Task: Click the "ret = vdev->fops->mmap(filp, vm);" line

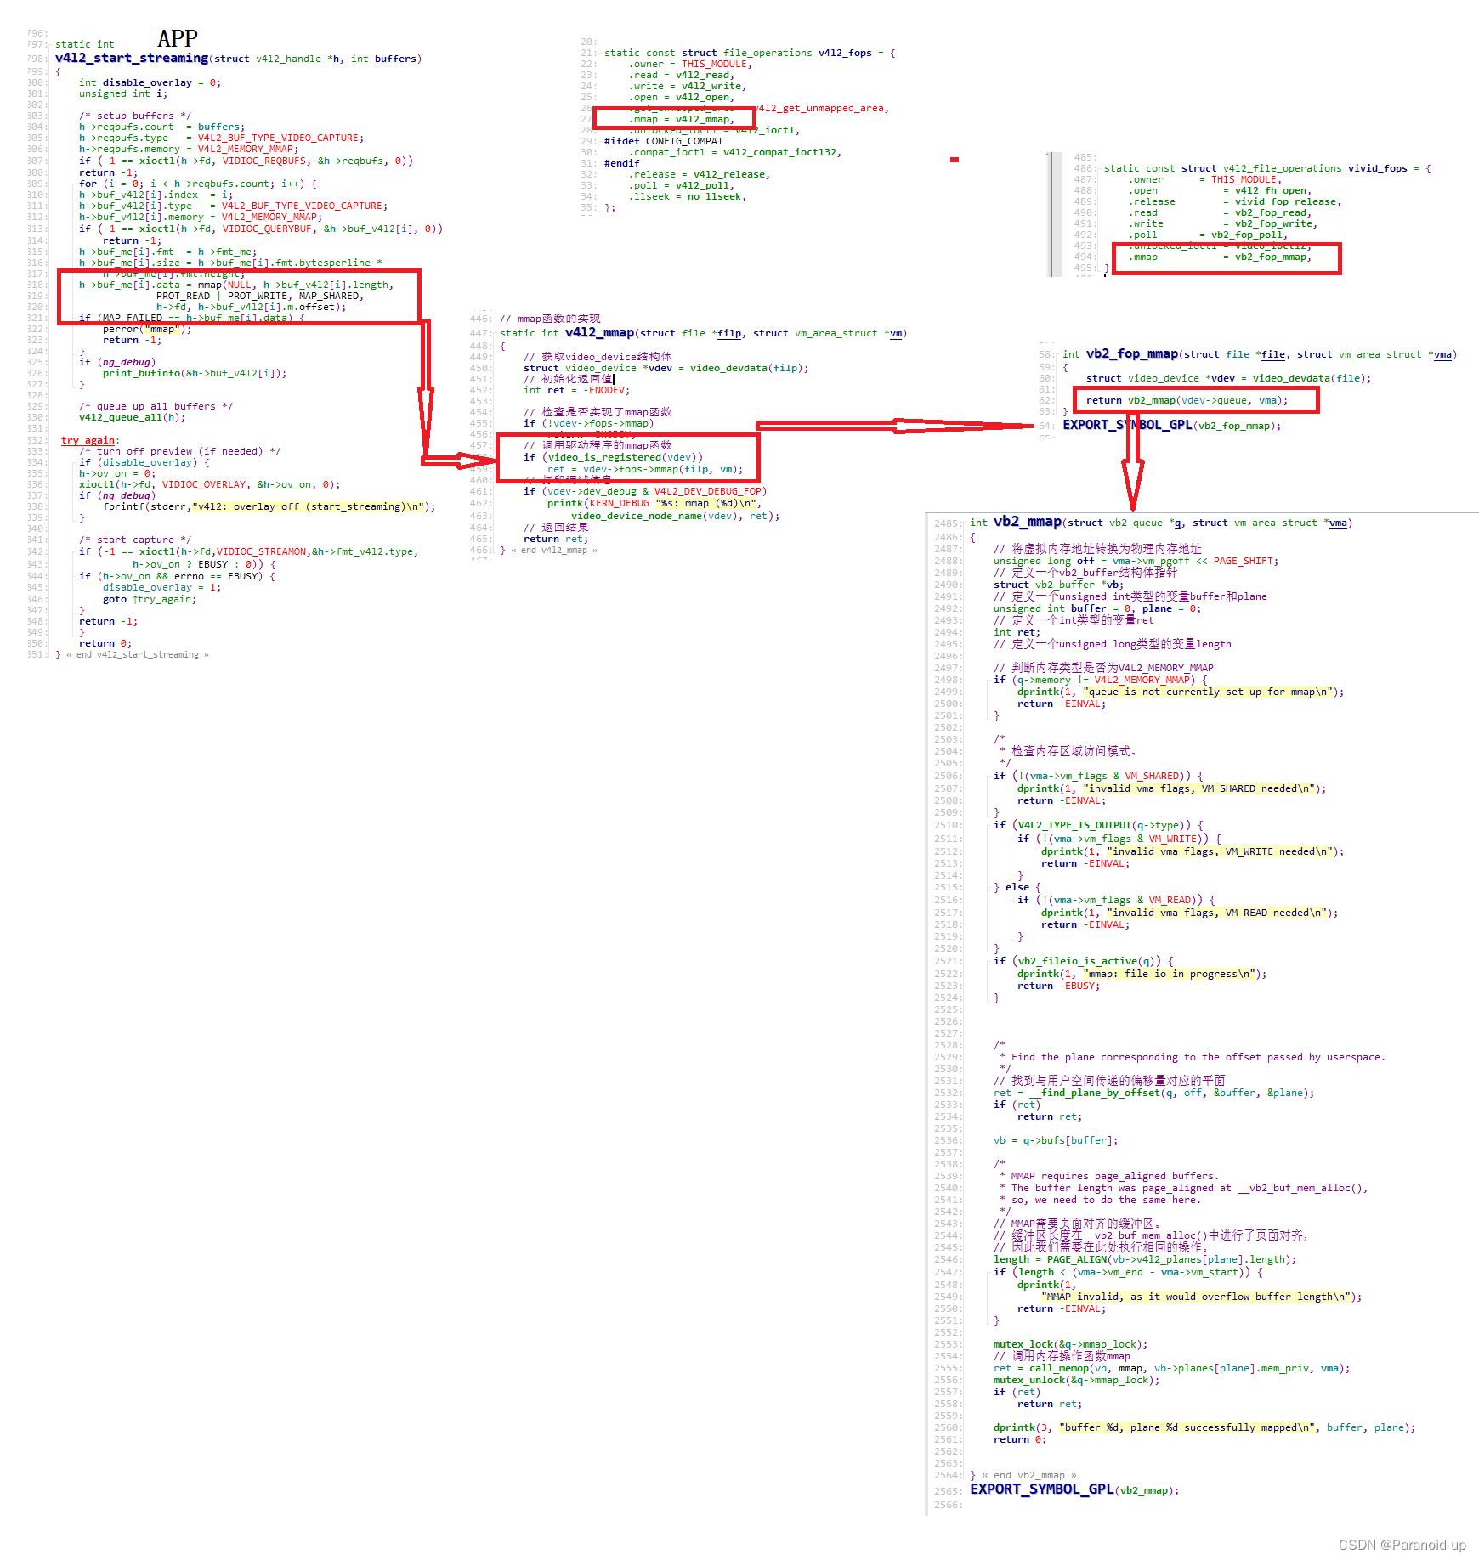Action: point(645,469)
